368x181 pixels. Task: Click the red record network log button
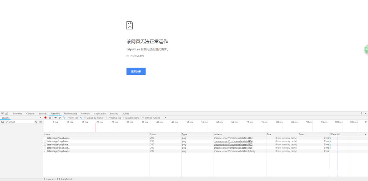pos(46,118)
